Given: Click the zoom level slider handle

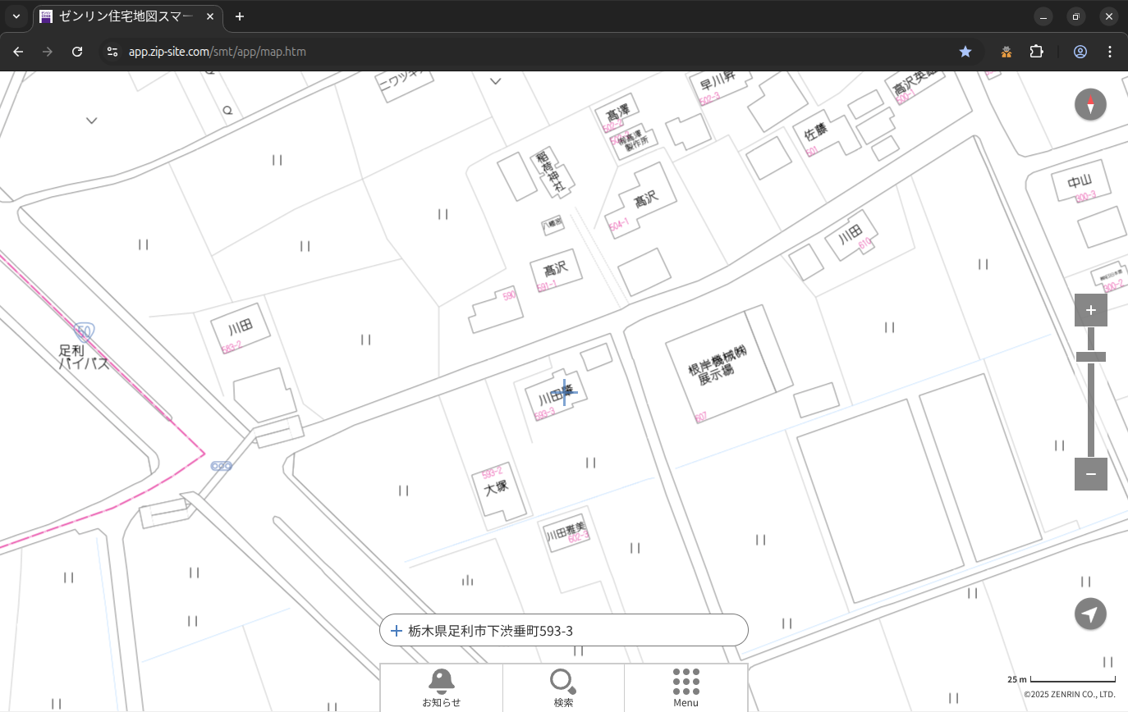Looking at the screenshot, I should point(1090,357).
